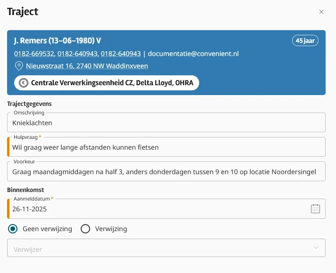Image resolution: width=336 pixels, height=273 pixels.
Task: Open the calendar date picker icon
Action: (316, 209)
